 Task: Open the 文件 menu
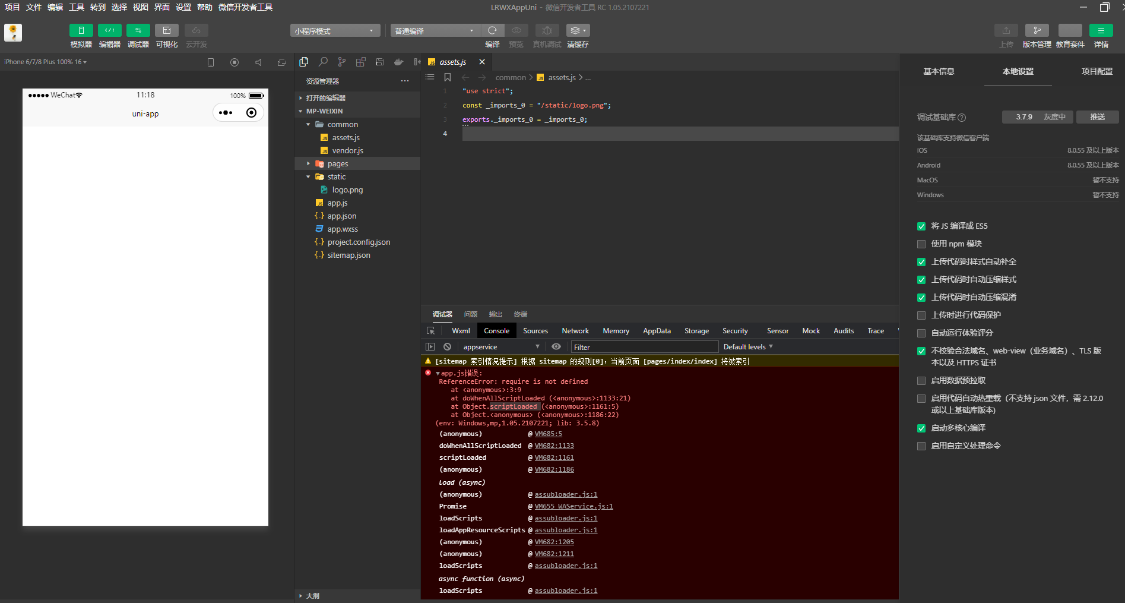coord(34,7)
